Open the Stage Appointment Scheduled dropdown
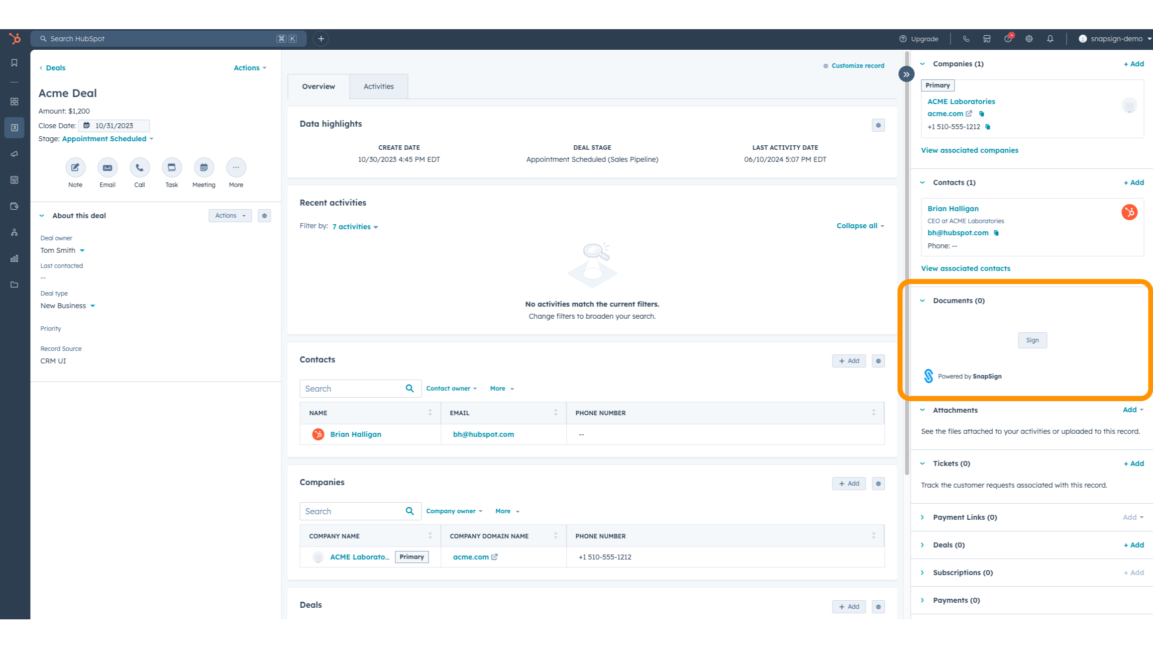The image size is (1153, 649). pyautogui.click(x=108, y=139)
